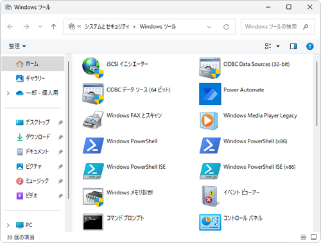Click the 33 個の項目 status text
This screenshot has width=321, height=243.
[x=21, y=237]
